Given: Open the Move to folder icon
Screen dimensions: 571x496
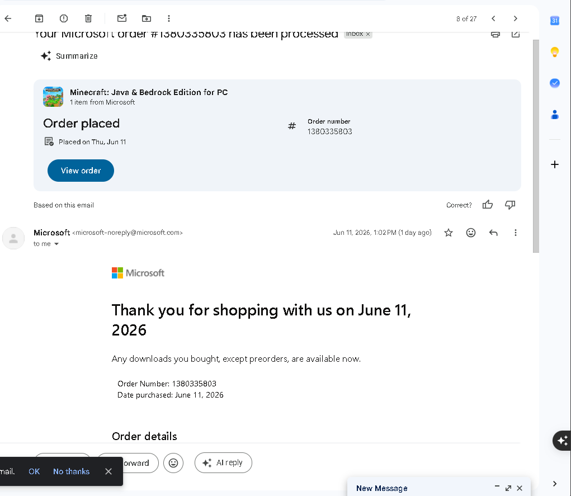Looking at the screenshot, I should (147, 18).
